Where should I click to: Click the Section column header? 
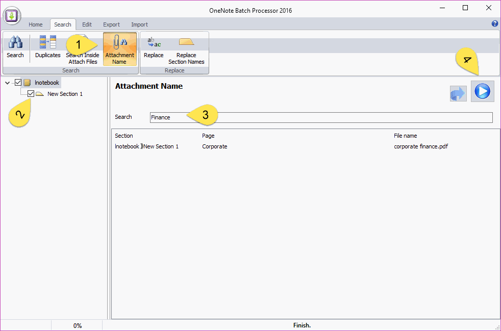124,136
